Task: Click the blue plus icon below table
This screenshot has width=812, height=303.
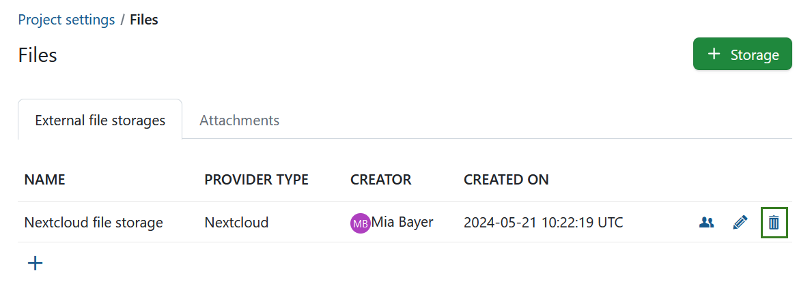Action: (35, 263)
